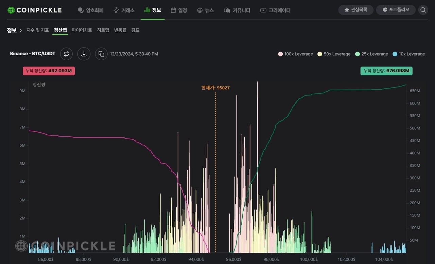Toggle the 100x Leverage legend series
The width and height of the screenshot is (435, 264).
(x=295, y=54)
